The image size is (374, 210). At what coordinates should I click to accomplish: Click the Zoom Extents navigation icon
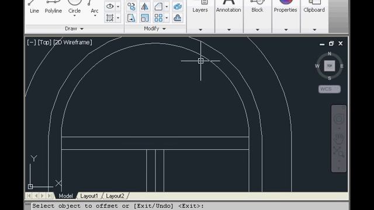click(x=339, y=152)
